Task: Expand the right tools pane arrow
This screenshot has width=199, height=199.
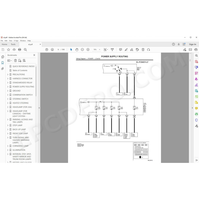Action: coord(192,108)
